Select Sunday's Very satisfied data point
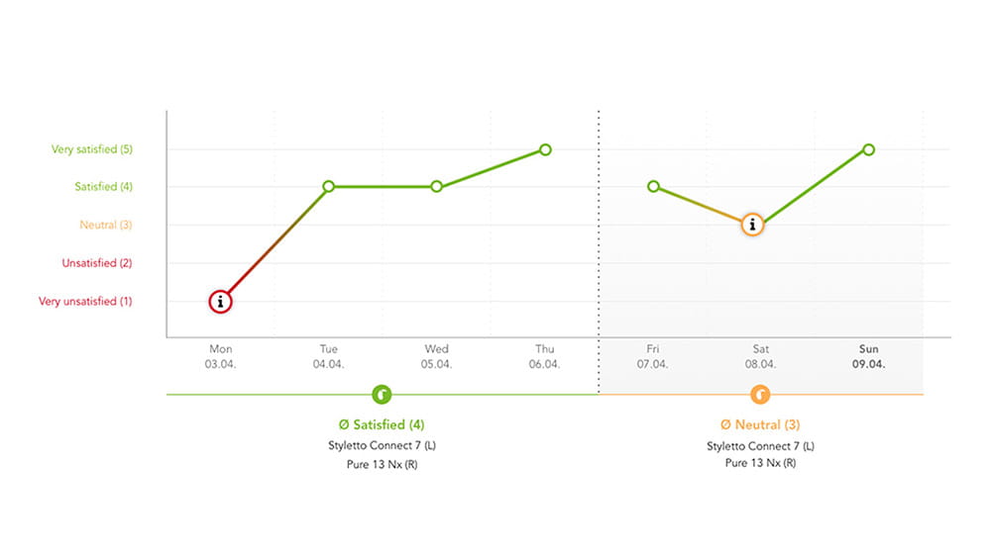991x557 pixels. [869, 149]
